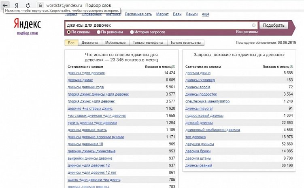
Task: Open the джинсы +для девочек 12 лет link
Action: (x=92, y=173)
